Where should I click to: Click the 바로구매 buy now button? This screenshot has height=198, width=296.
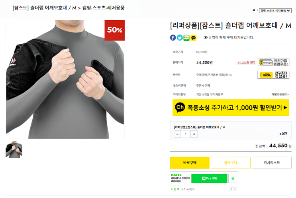point(190,163)
